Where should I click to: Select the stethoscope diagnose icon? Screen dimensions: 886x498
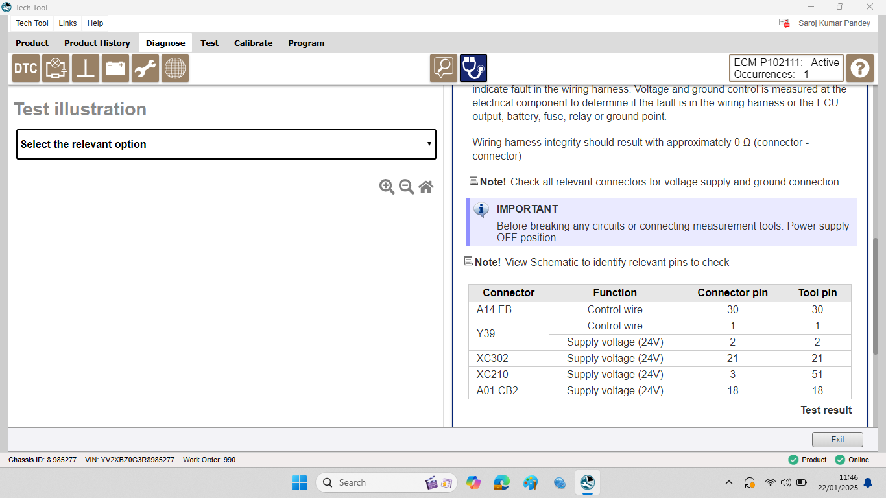pos(473,68)
